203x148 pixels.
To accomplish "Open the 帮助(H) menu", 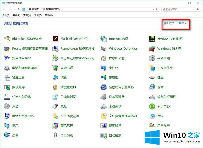I will [49, 15].
